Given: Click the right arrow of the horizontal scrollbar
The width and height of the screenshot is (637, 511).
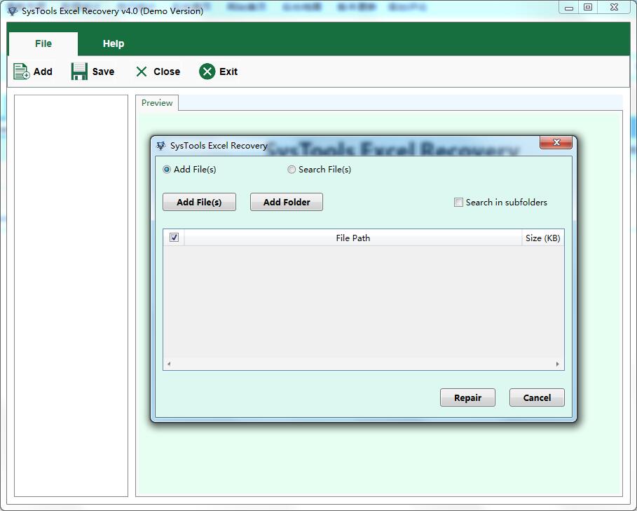Looking at the screenshot, I should click(558, 364).
